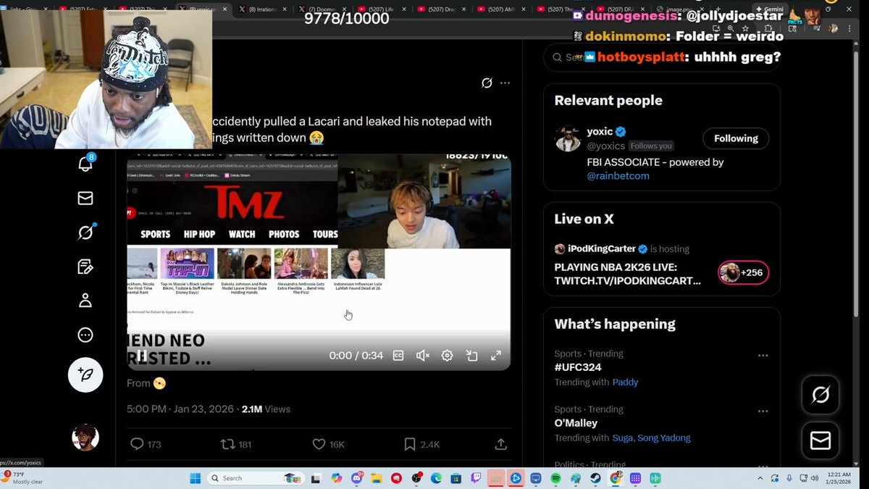Switch to the (8) Irrational X tab

[x=261, y=9]
